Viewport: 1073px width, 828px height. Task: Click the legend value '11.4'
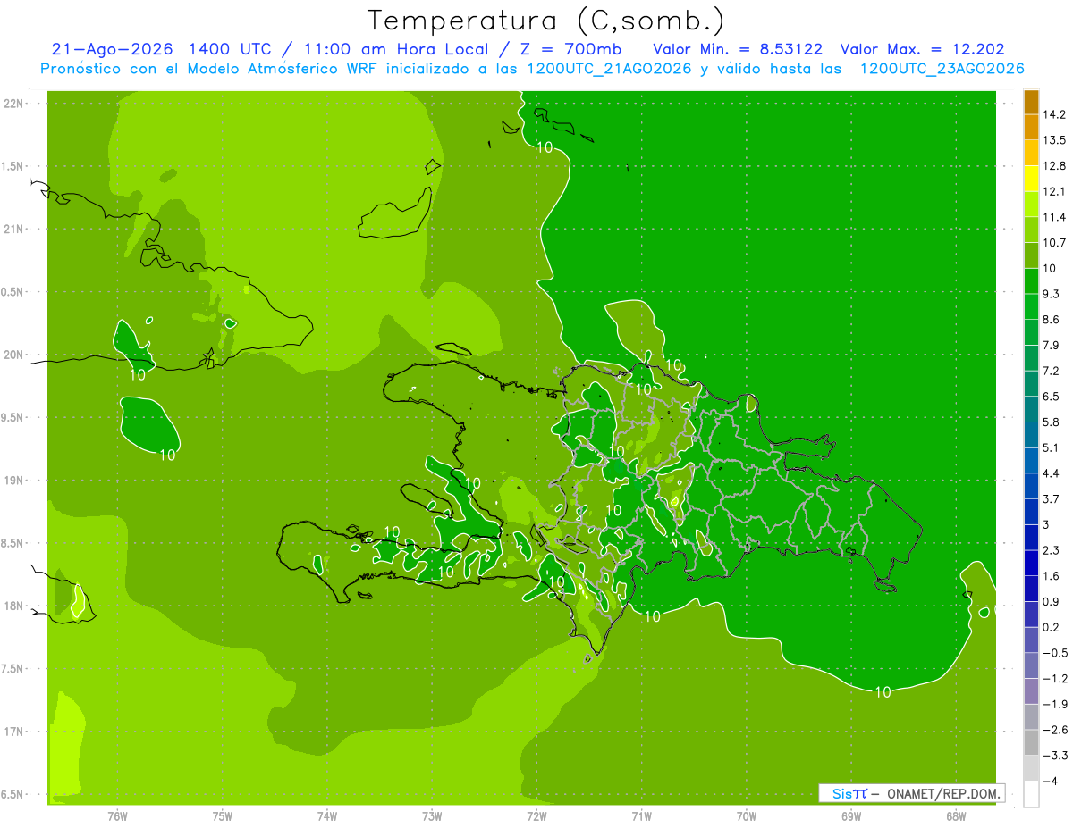[1054, 217]
